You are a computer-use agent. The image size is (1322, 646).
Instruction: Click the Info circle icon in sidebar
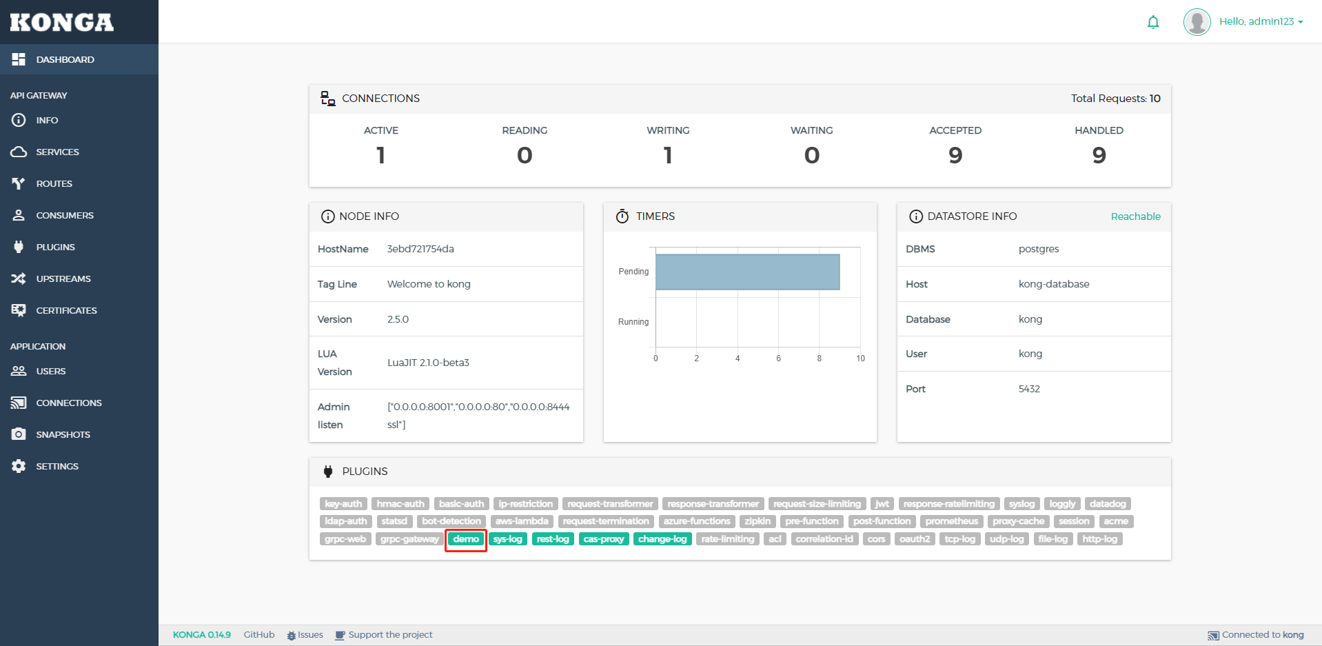coord(19,120)
